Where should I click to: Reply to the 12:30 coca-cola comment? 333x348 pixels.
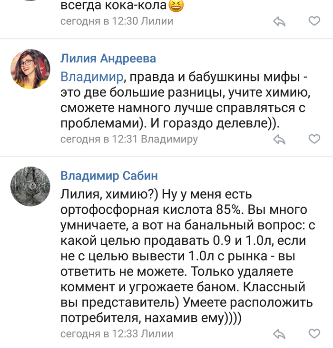pos(279,21)
